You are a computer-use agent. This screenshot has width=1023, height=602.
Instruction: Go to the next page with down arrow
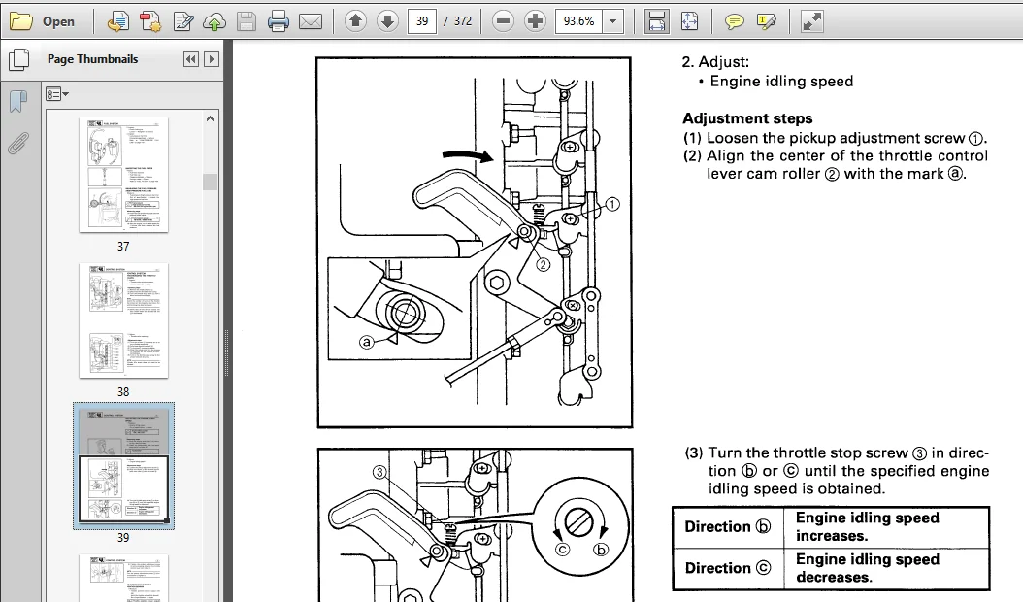pos(387,21)
